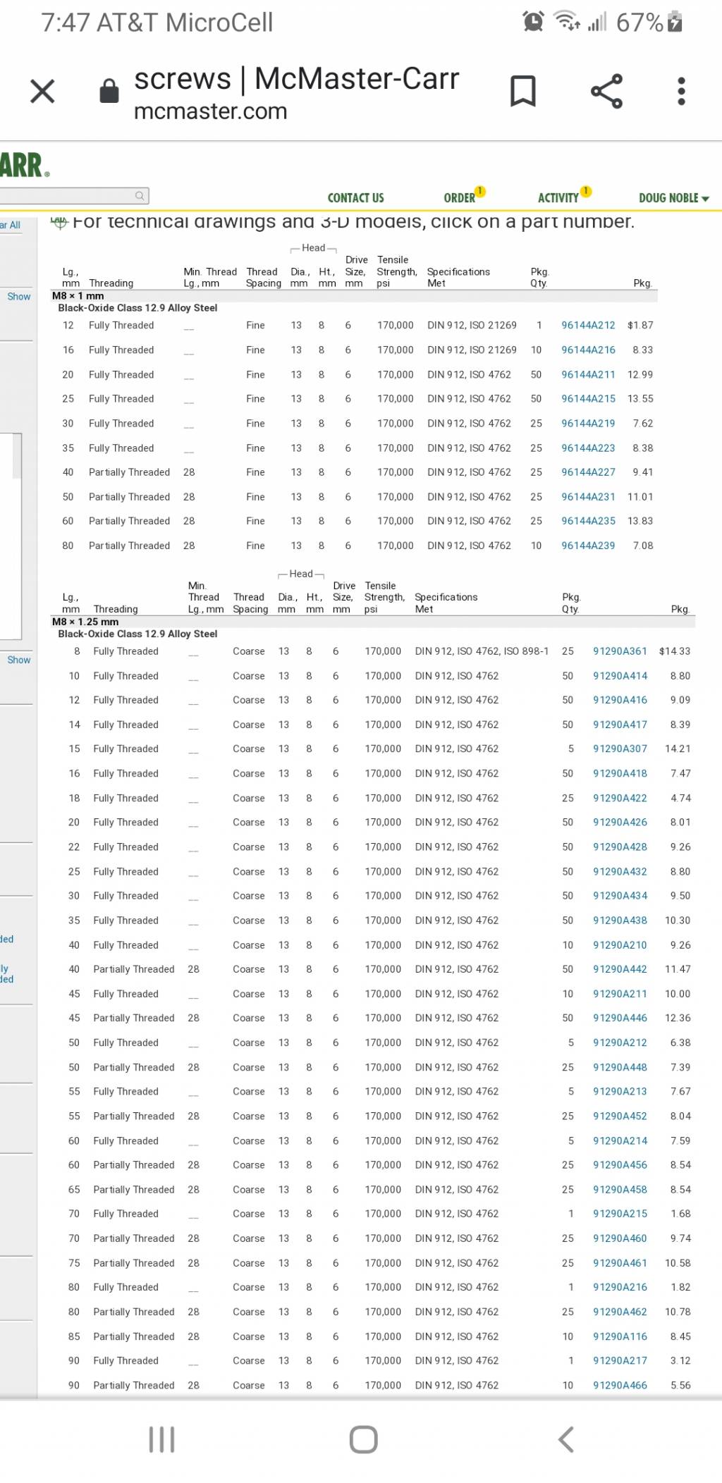Tap the battery status icon
The image size is (722, 1483).
tap(675, 22)
